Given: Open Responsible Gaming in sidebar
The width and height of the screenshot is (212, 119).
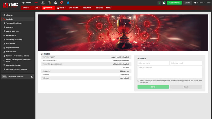Looking at the screenshot, I should pyautogui.click(x=13, y=65).
